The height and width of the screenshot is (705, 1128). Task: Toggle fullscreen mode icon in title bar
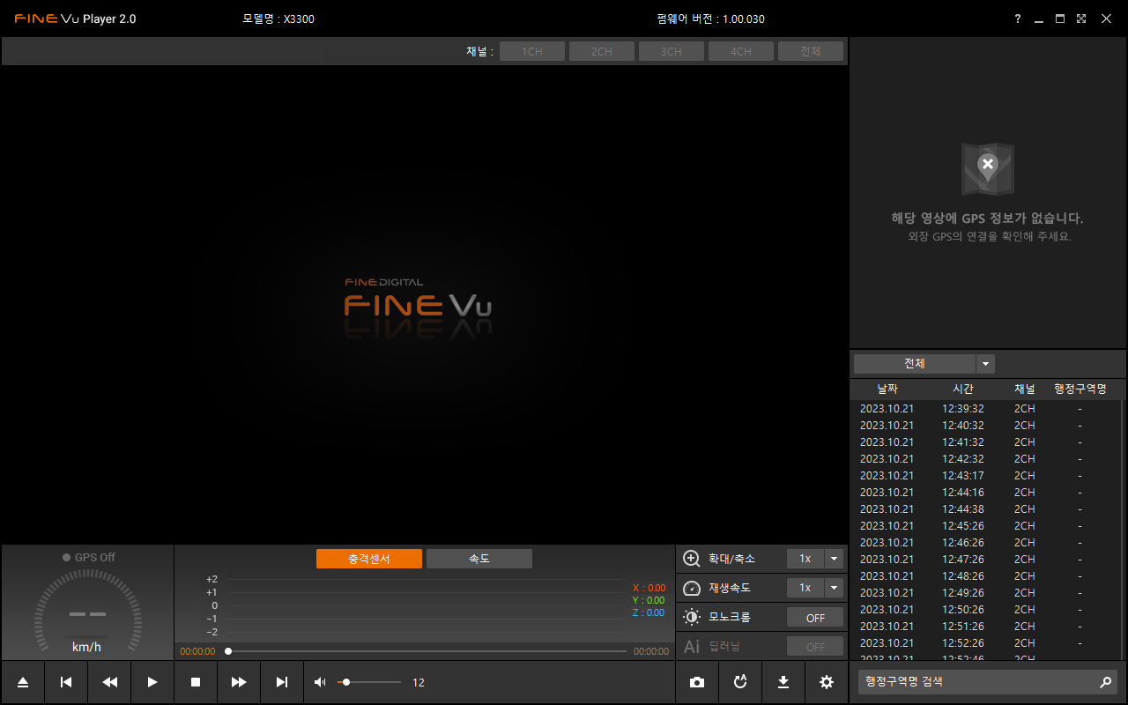click(1081, 19)
